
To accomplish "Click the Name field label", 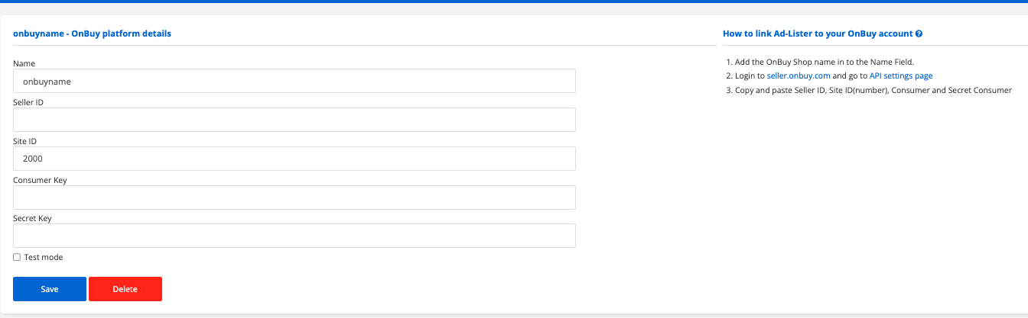I will click(x=24, y=63).
